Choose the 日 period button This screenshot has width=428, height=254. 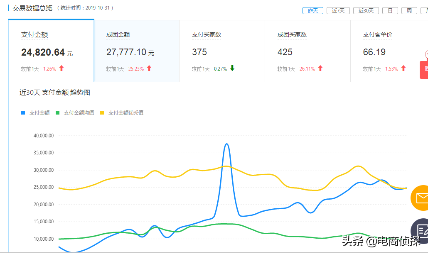(390, 11)
